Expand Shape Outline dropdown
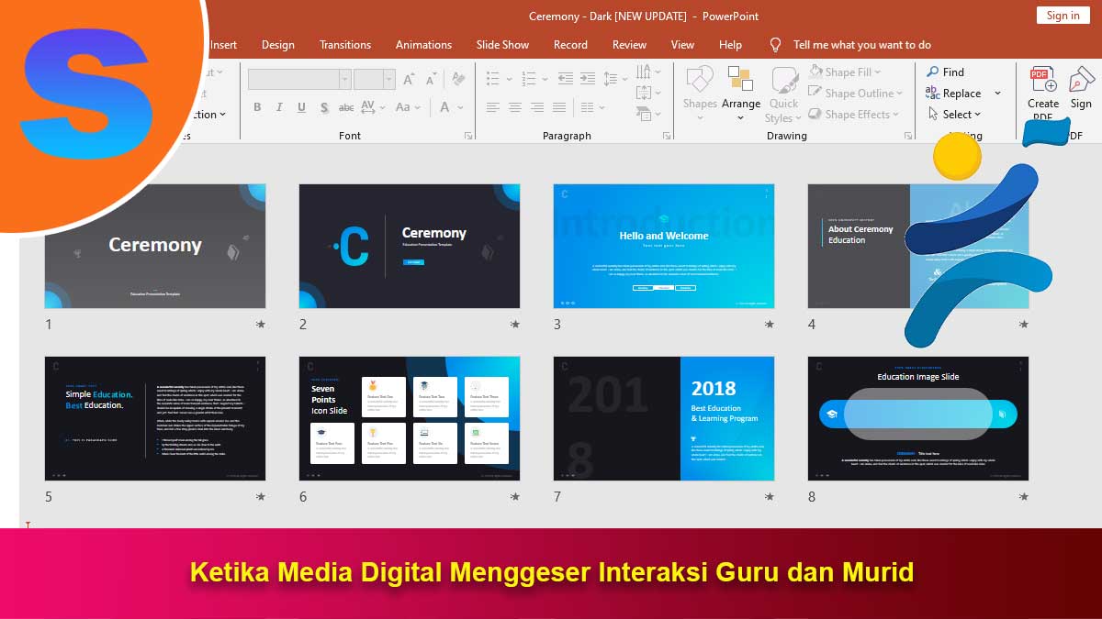 [x=899, y=93]
